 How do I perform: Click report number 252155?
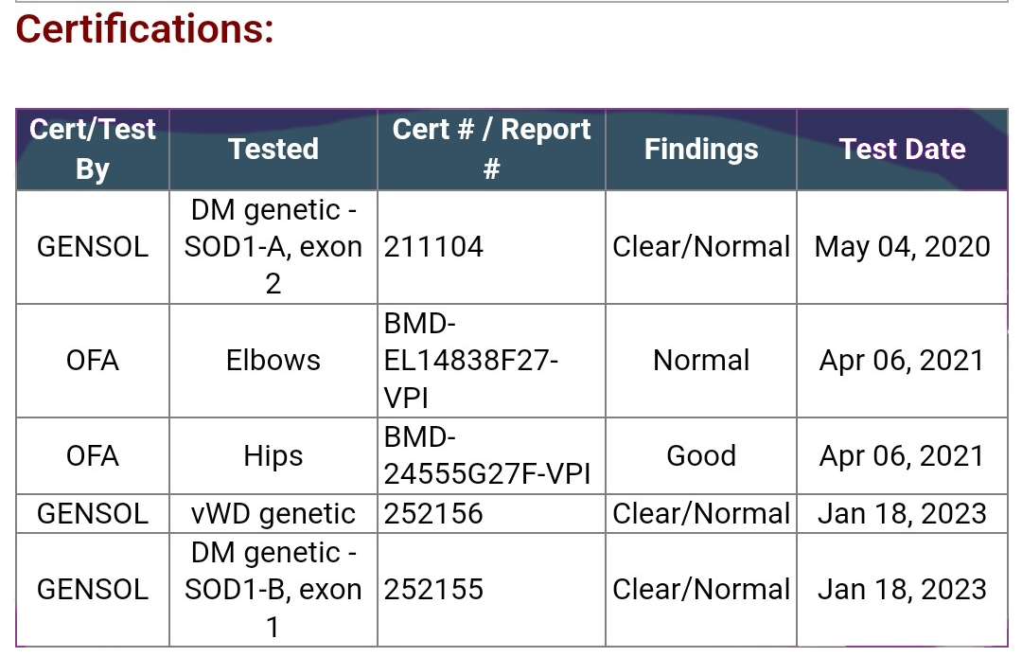pos(433,590)
